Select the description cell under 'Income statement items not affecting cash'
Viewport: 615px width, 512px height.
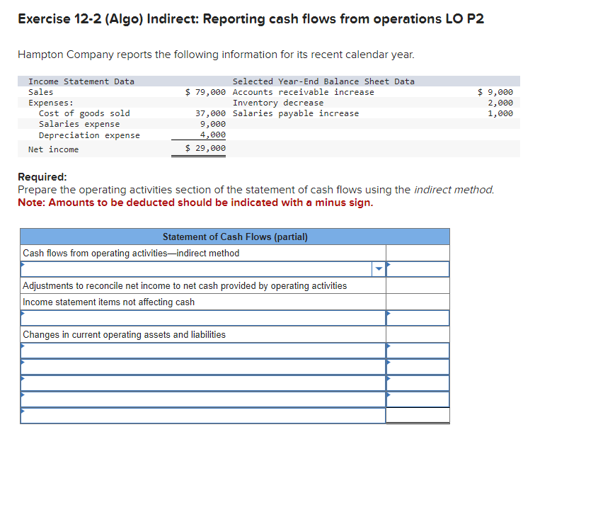(x=202, y=317)
